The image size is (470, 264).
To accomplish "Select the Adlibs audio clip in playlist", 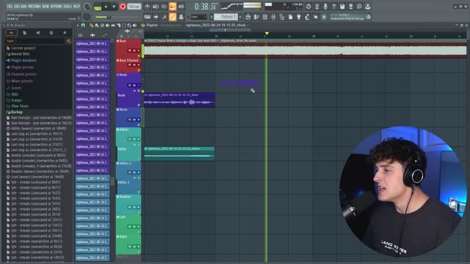I will tap(179, 154).
